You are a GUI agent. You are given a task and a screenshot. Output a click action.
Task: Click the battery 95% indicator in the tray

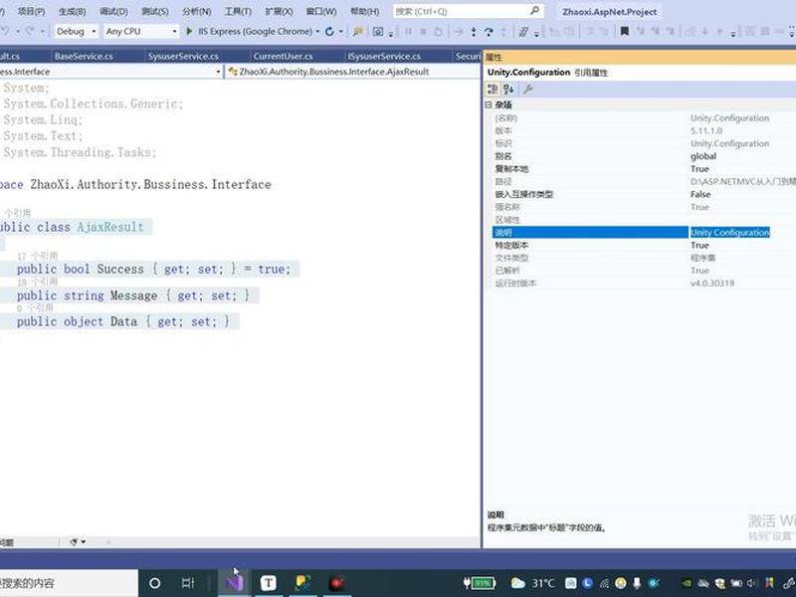point(480,583)
